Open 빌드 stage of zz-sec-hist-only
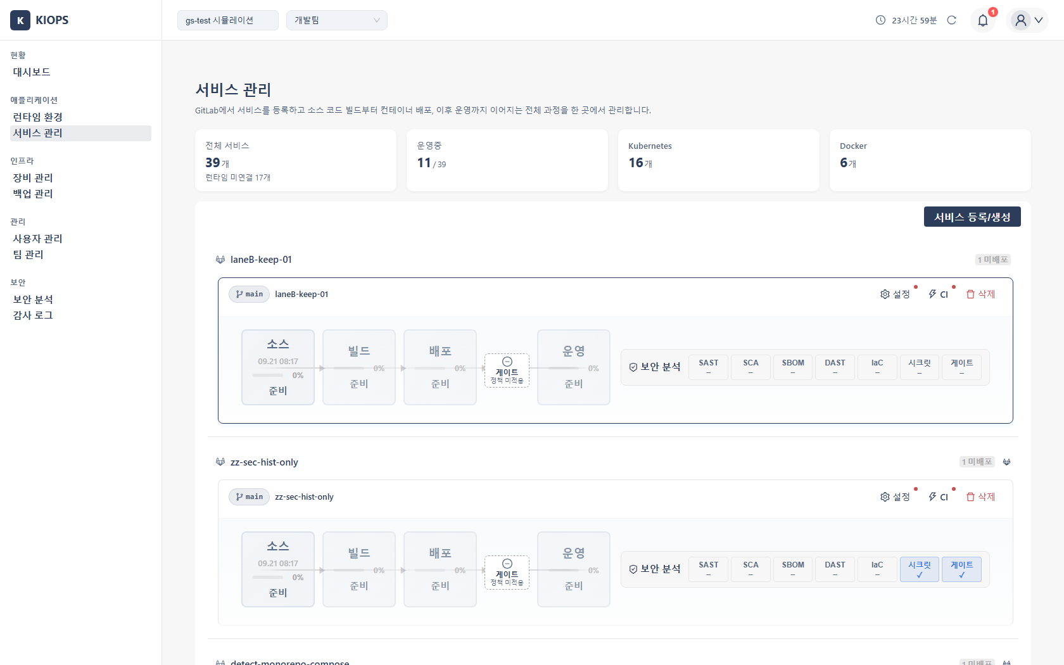Image resolution: width=1064 pixels, height=665 pixels. 359,569
